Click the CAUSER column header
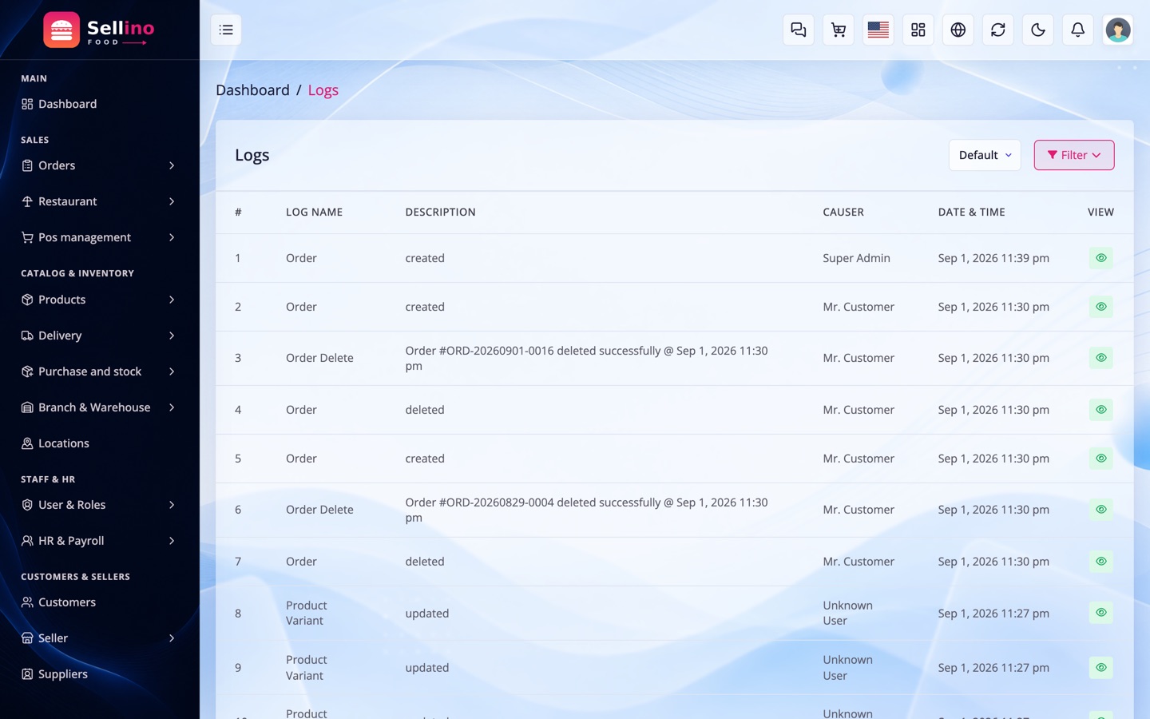1150x719 pixels. (x=843, y=212)
